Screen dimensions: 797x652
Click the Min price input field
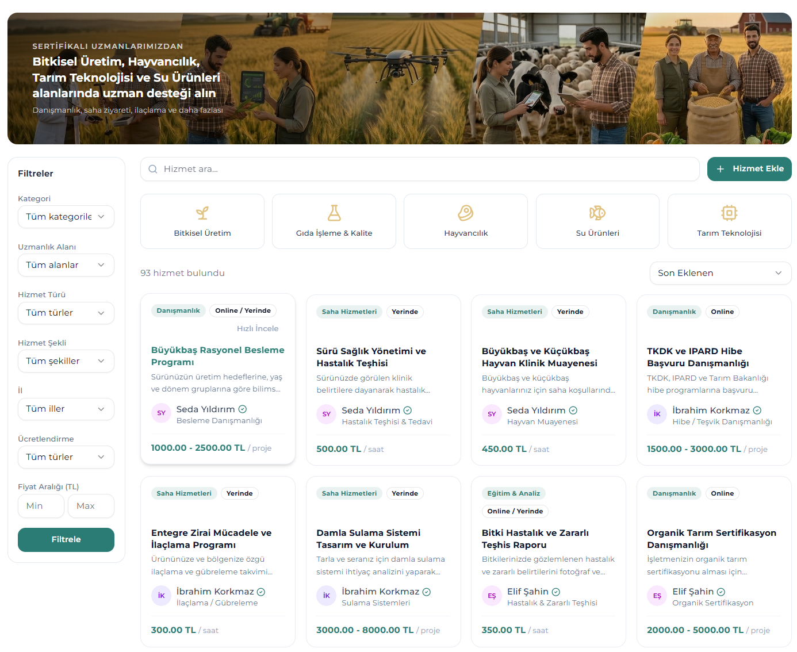point(41,506)
